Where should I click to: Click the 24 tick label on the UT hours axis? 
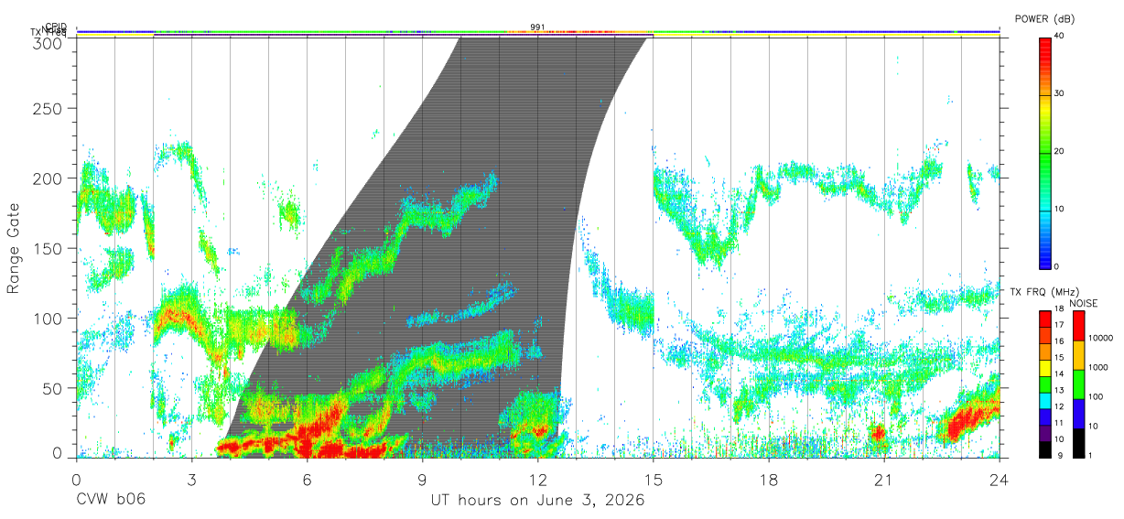pos(999,480)
